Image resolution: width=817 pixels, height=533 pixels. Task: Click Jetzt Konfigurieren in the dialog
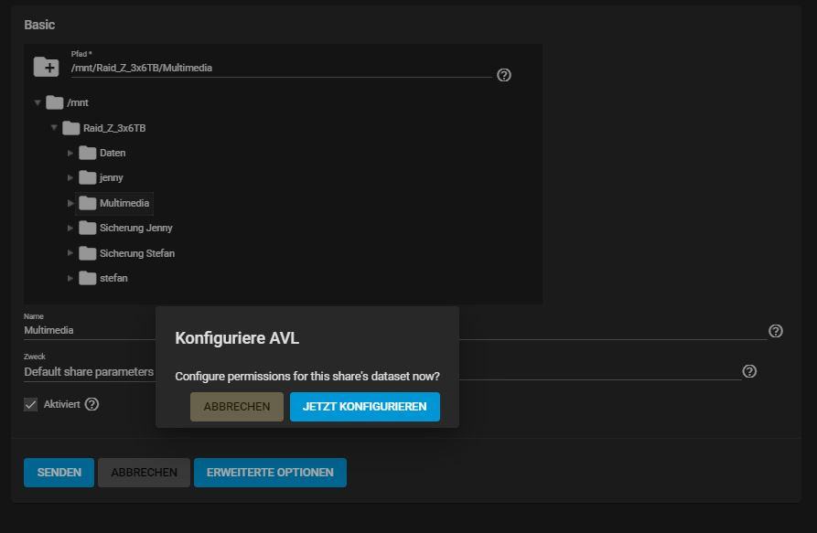[x=365, y=407]
